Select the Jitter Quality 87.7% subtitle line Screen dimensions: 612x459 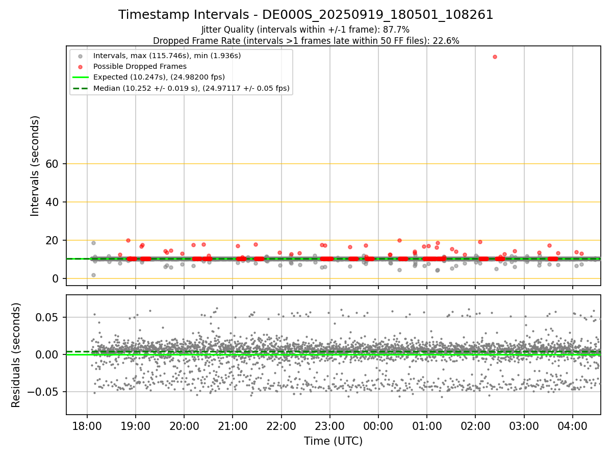pos(306,30)
